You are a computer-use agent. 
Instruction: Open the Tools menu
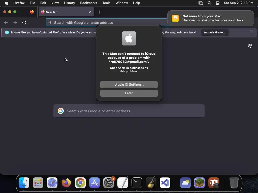point(106,3)
